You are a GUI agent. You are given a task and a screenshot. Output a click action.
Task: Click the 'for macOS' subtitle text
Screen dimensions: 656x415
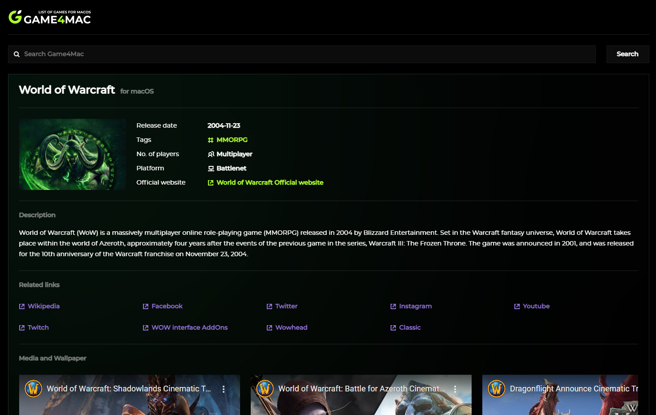pyautogui.click(x=137, y=91)
